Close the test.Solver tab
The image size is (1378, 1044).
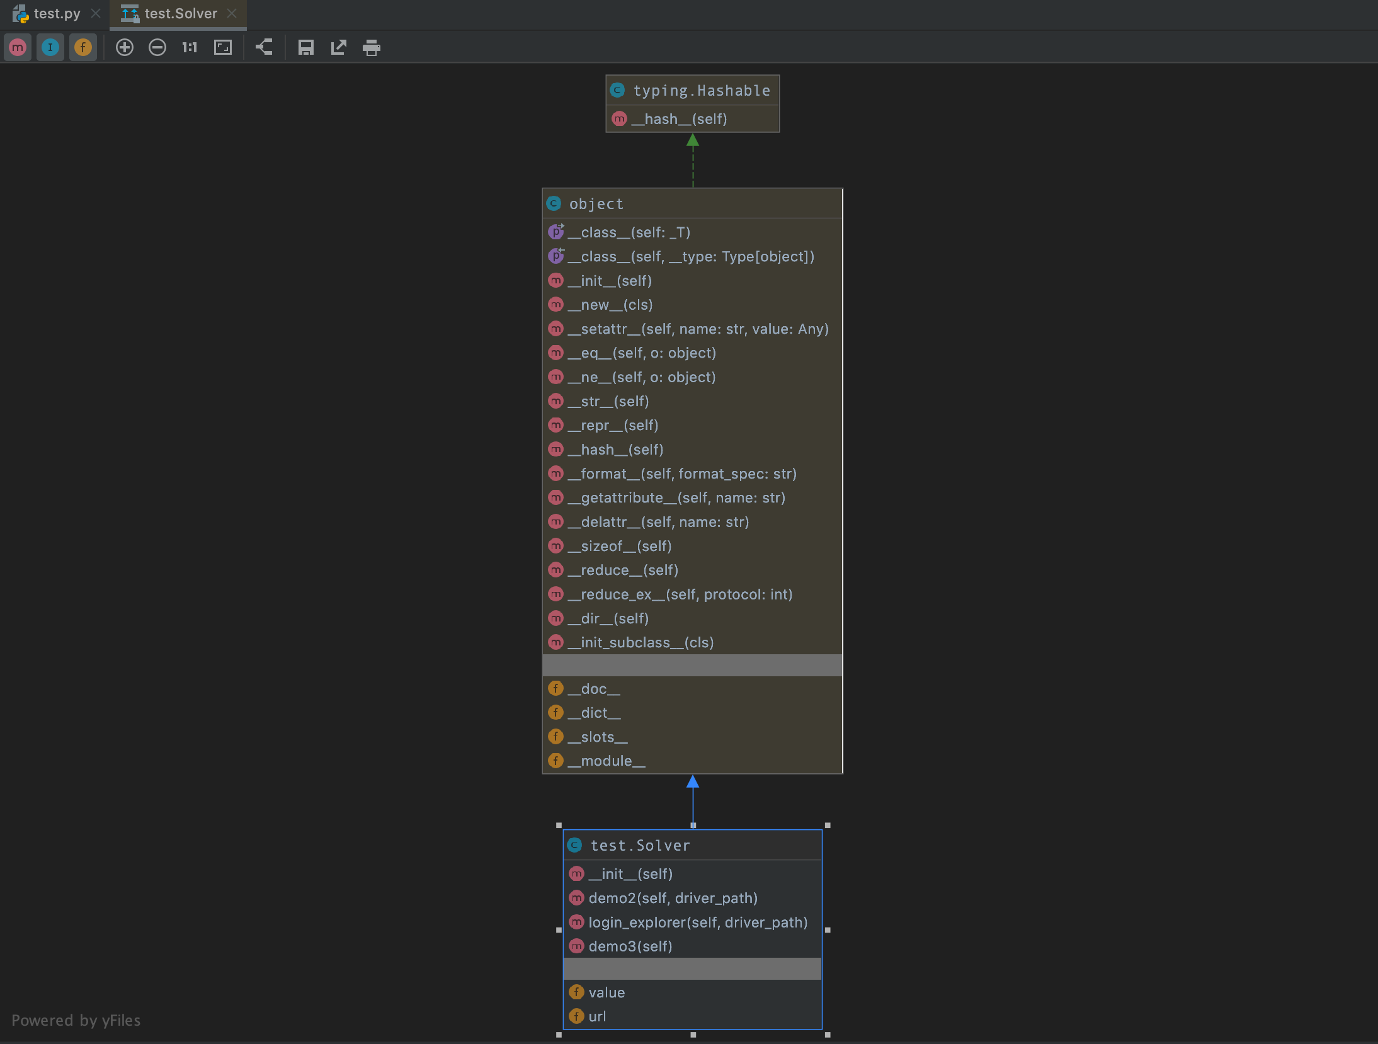pyautogui.click(x=232, y=13)
